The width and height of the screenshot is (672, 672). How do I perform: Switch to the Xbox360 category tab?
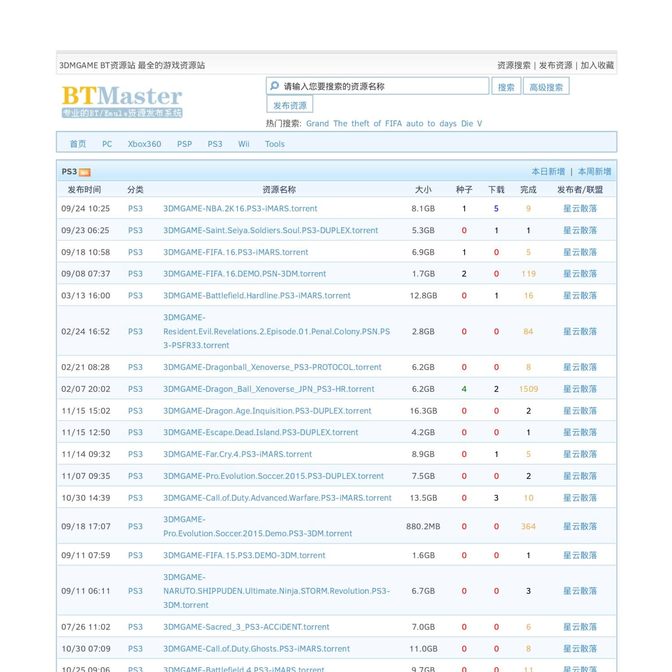[x=144, y=144]
